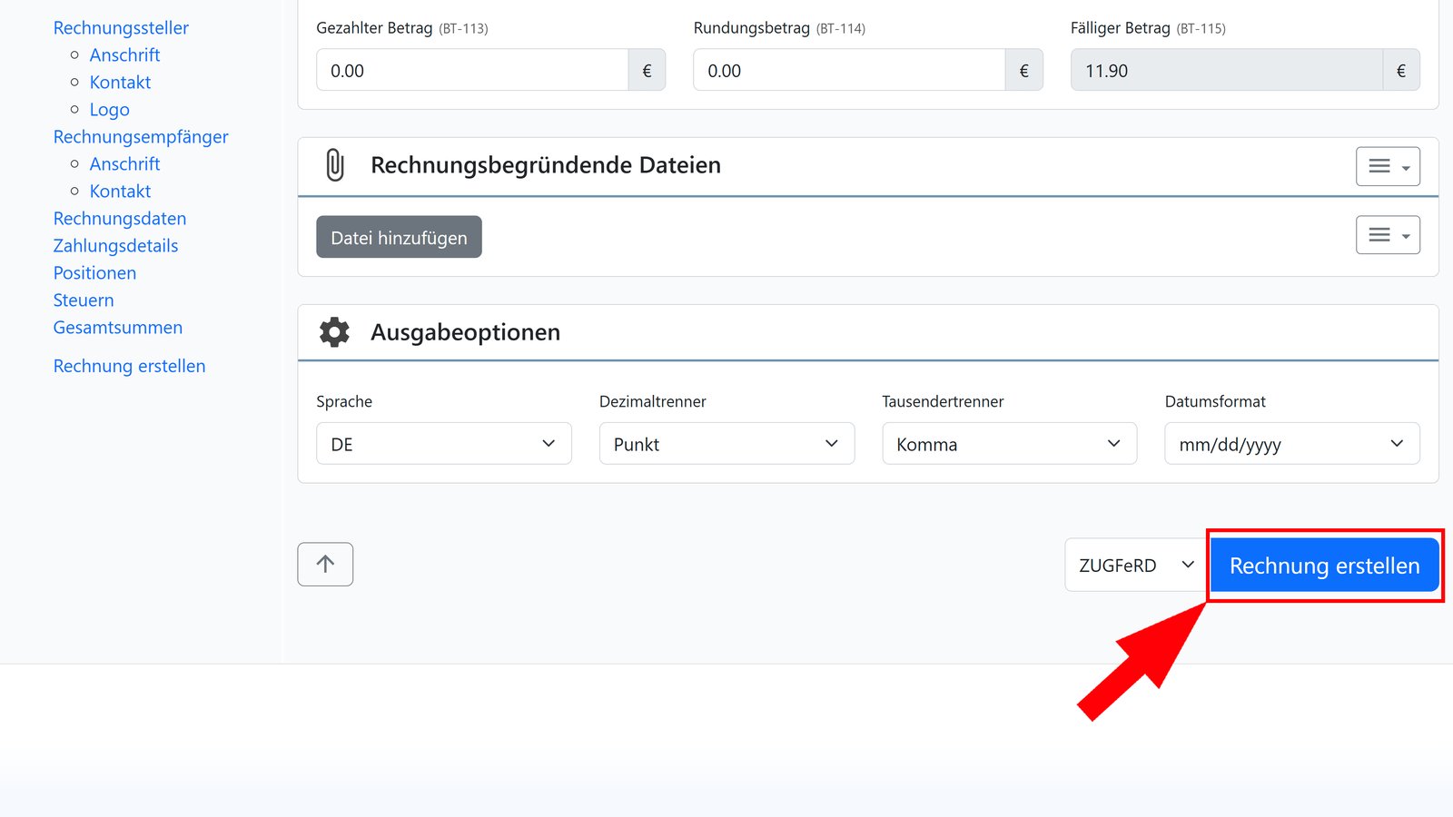Open the hamburger menu beside Datei hinzufügen
Image resolution: width=1453 pixels, height=817 pixels.
(x=1388, y=234)
